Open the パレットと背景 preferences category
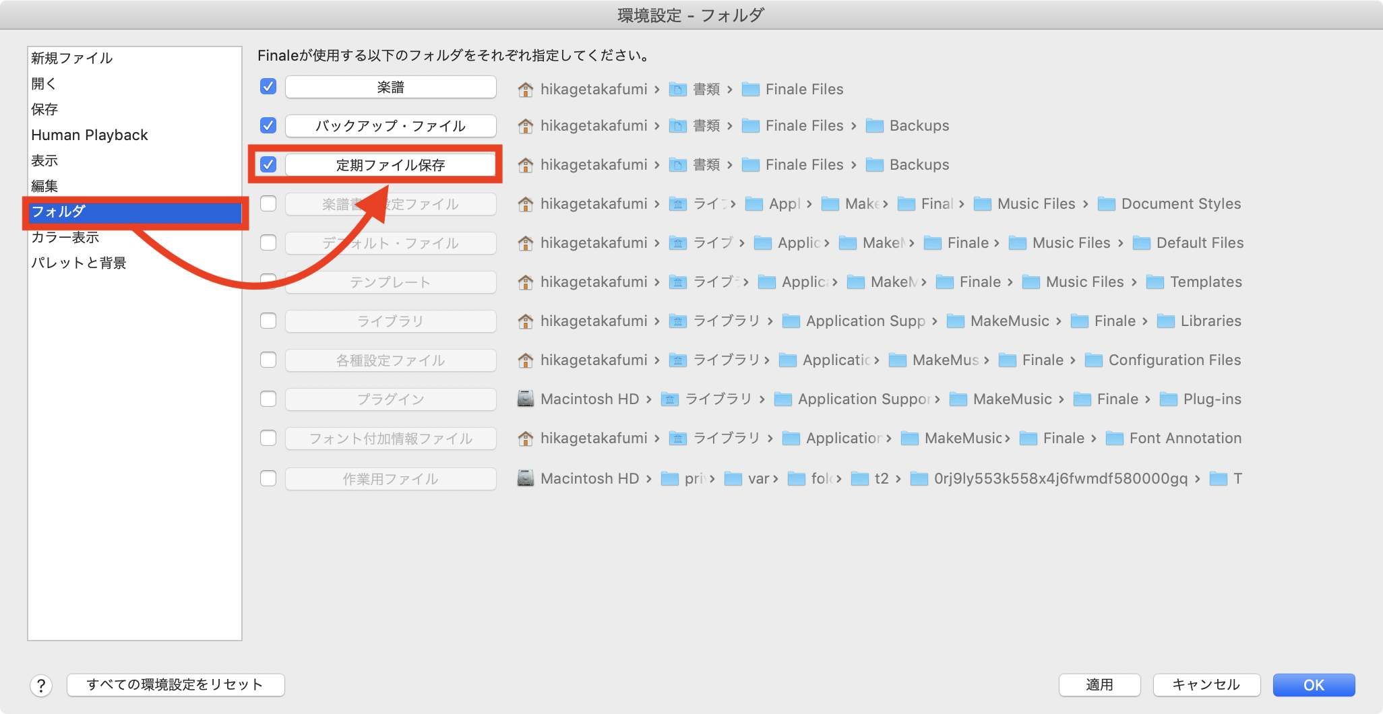1383x714 pixels. click(79, 263)
